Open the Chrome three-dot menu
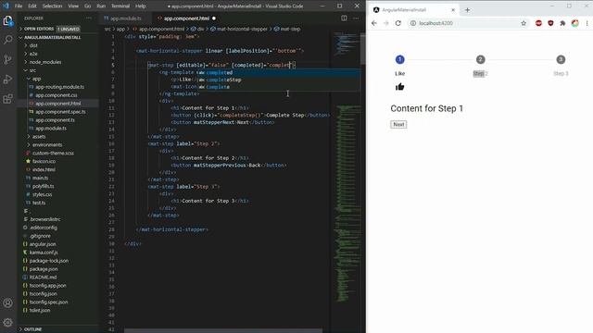 [587, 23]
